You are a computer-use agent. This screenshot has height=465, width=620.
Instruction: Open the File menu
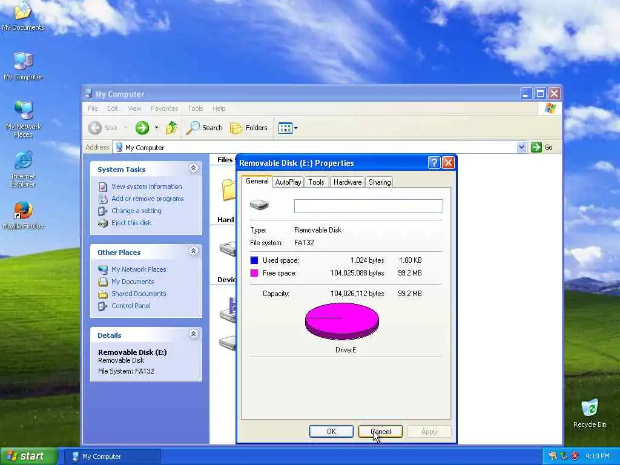[93, 108]
